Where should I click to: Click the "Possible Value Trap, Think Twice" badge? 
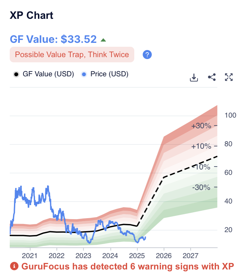click(x=72, y=55)
